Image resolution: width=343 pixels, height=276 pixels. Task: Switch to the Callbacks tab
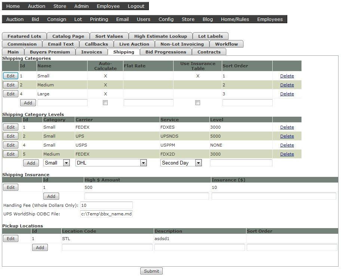(x=97, y=44)
